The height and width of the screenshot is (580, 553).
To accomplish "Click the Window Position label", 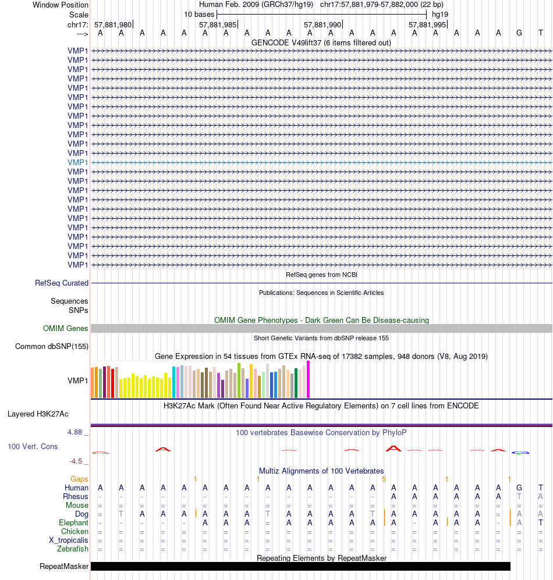I will coord(61,5).
